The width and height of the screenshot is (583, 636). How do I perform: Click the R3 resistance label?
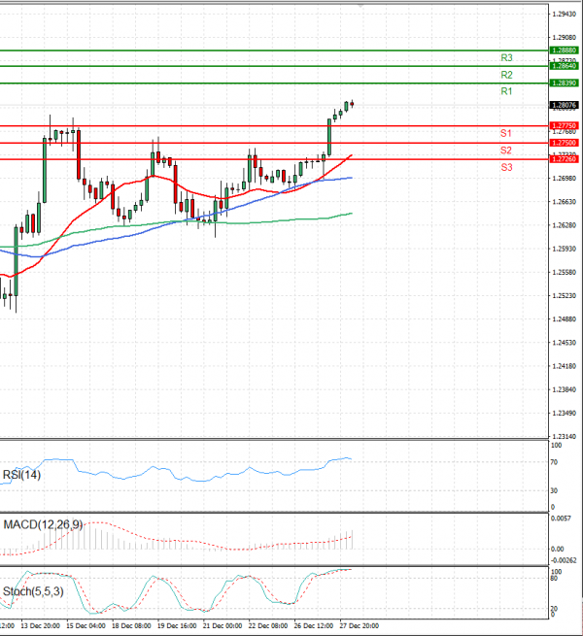click(x=506, y=58)
